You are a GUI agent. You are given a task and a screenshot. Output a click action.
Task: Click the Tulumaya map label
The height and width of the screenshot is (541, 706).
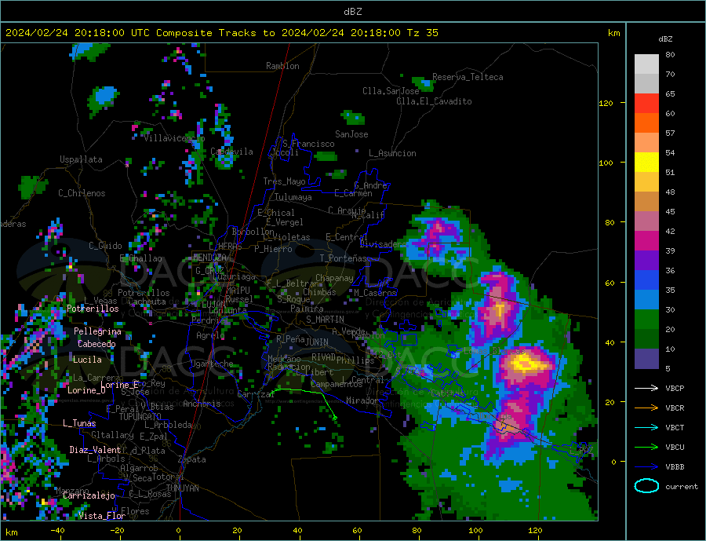[x=293, y=197]
